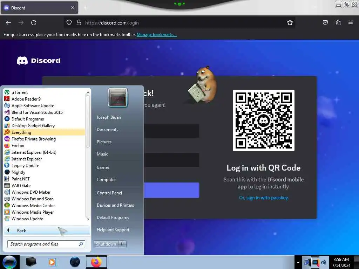This screenshot has width=359, height=269.
Task: Open the media player taskbar icon
Action: tap(52, 262)
